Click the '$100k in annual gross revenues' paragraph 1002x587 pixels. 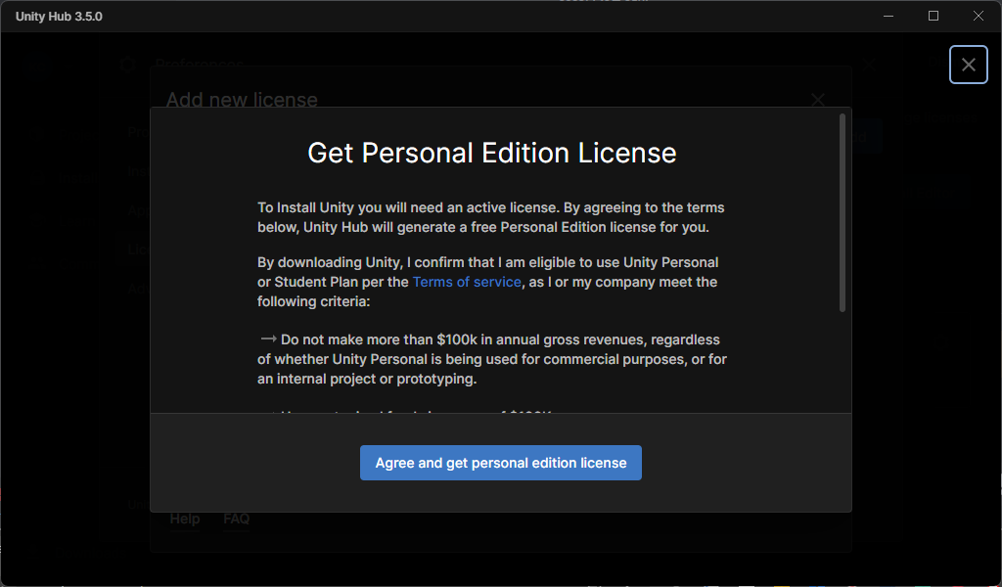(x=492, y=359)
